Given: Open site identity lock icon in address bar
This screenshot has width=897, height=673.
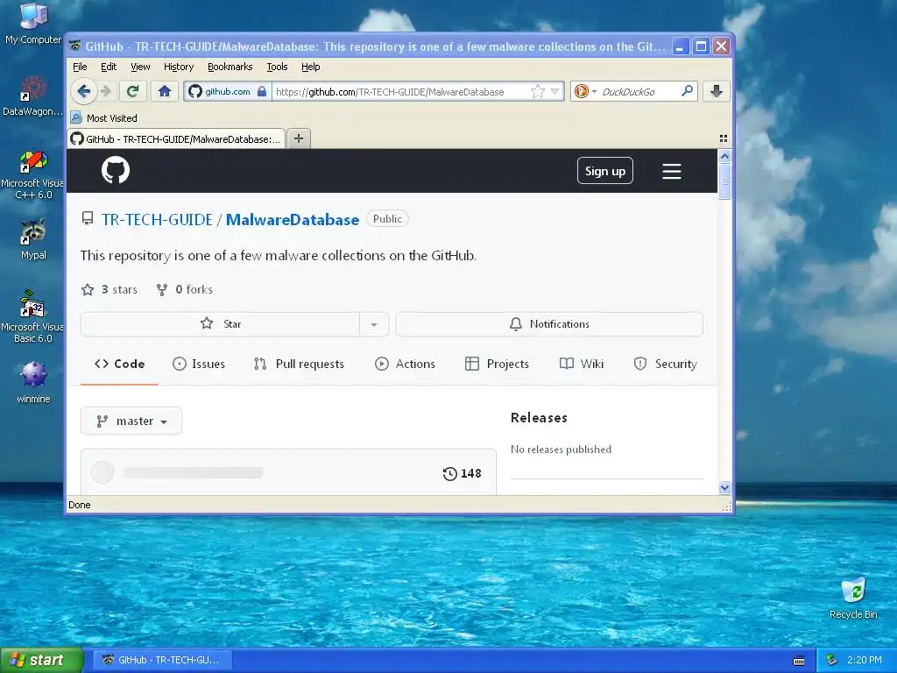Looking at the screenshot, I should coord(261,91).
